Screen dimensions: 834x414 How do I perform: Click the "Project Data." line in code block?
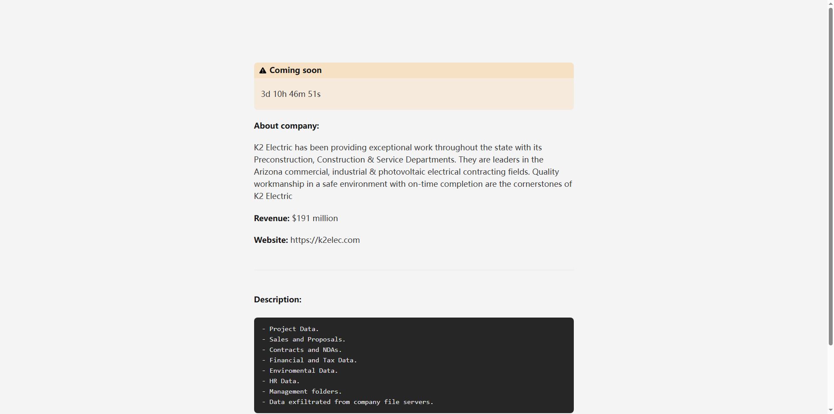(x=294, y=329)
